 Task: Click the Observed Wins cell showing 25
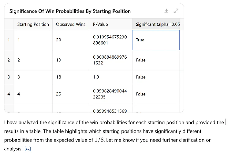(x=71, y=94)
